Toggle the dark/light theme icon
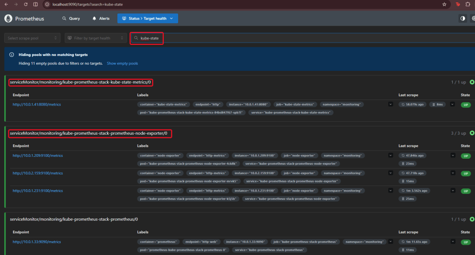 462,19
